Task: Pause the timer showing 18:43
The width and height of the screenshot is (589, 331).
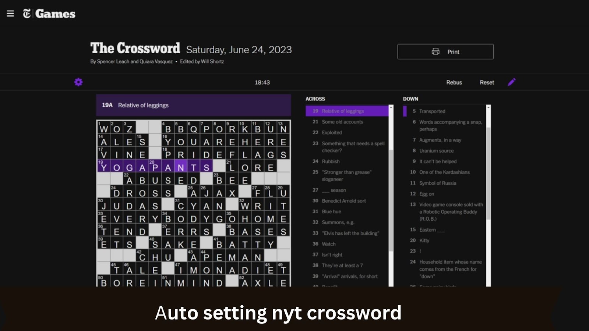Action: (x=262, y=82)
